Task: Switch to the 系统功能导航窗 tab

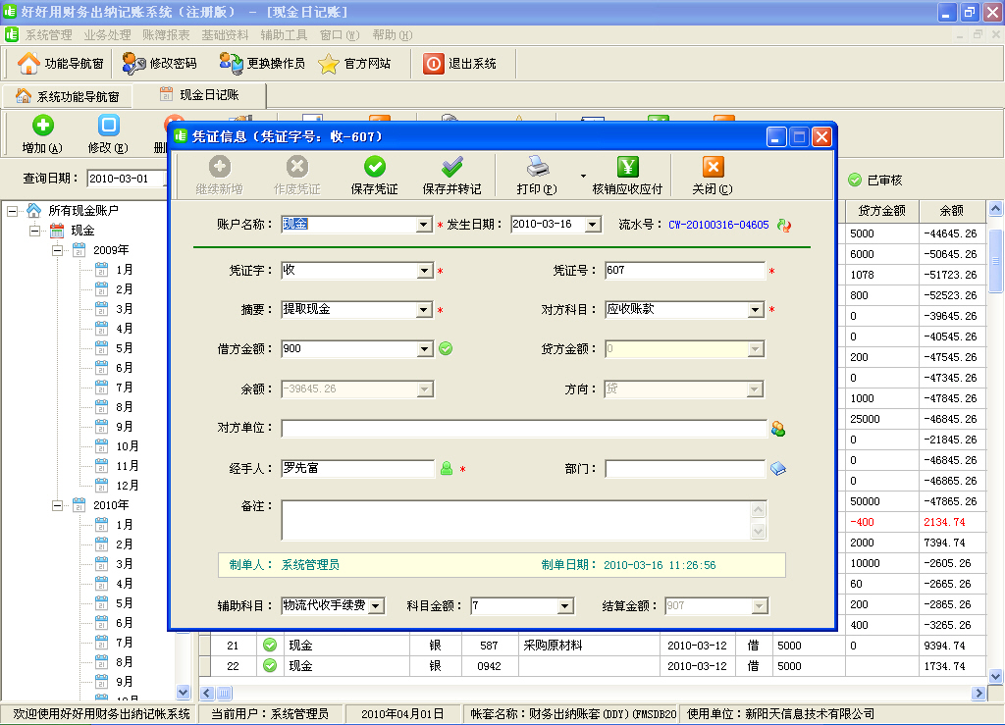Action: tap(68, 96)
